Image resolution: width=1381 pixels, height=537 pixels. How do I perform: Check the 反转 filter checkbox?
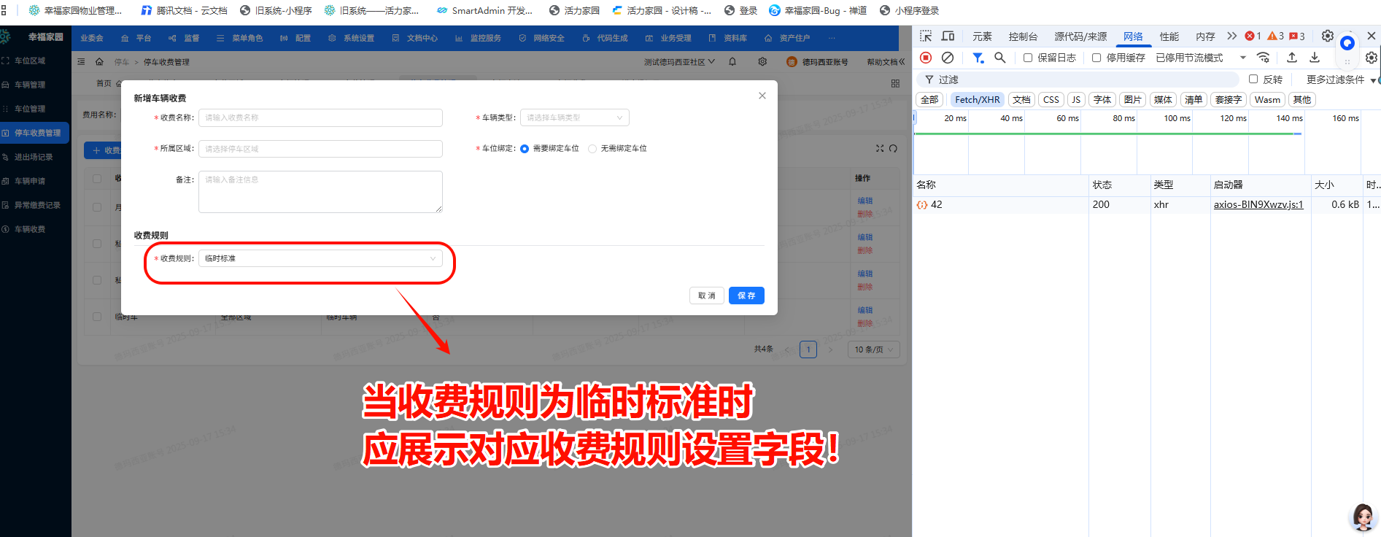[1253, 79]
